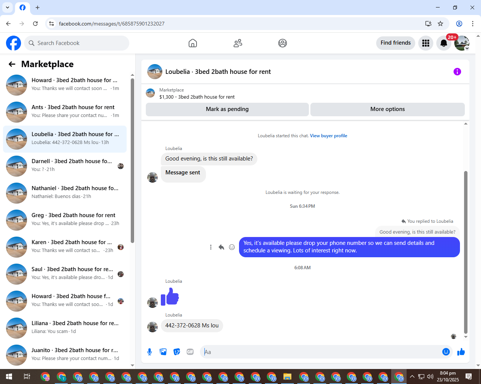The height and width of the screenshot is (384, 481).
Task: Open the message more-actions three dots
Action: click(211, 247)
